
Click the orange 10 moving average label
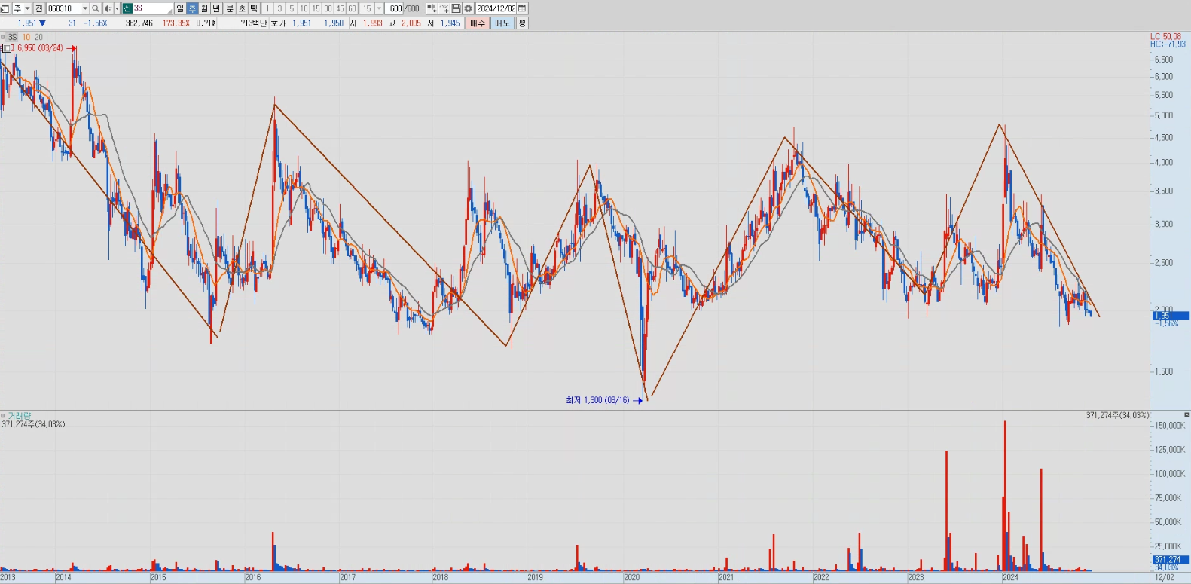pos(26,37)
